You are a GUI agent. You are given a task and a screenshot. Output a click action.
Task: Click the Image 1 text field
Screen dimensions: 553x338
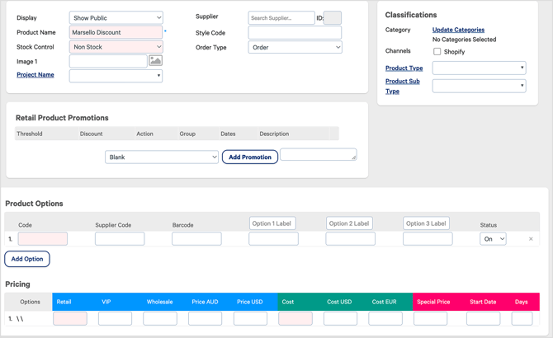click(108, 61)
